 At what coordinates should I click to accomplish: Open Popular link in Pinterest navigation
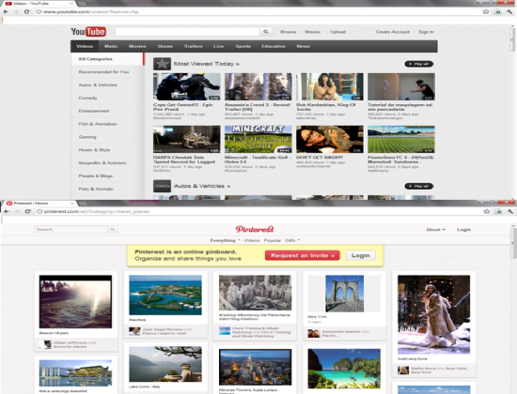click(x=273, y=240)
